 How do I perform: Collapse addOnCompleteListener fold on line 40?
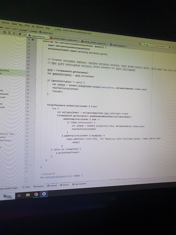click(x=35, y=119)
